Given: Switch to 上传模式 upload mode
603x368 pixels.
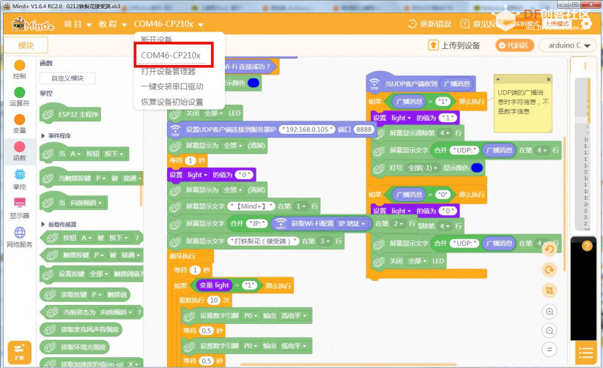Looking at the screenshot, I should (x=558, y=24).
